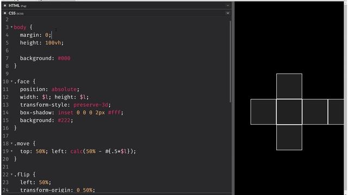This screenshot has width=348, height=195.
Task: Open the HTML panel dropdown chevron
Action: pyautogui.click(x=228, y=5)
